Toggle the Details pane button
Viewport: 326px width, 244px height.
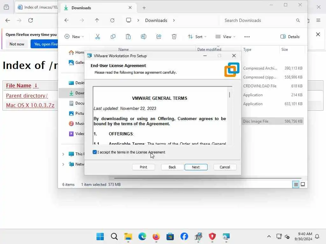tap(290, 37)
